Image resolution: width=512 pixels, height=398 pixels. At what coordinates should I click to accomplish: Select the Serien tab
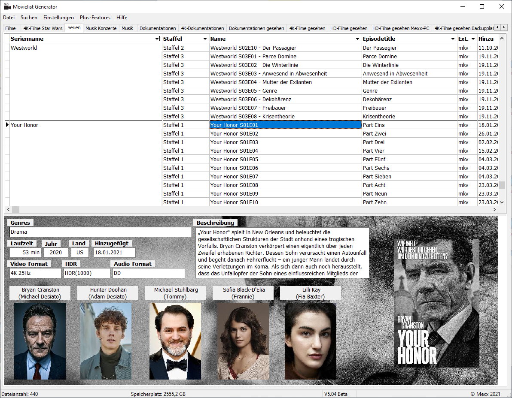pos(74,28)
